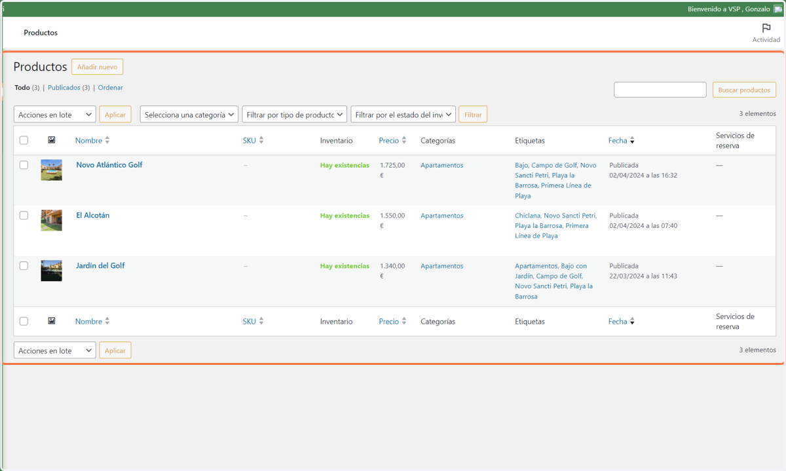Click sort arrows next to header SKU
Viewport: 786px width, 471px height.
(261, 140)
